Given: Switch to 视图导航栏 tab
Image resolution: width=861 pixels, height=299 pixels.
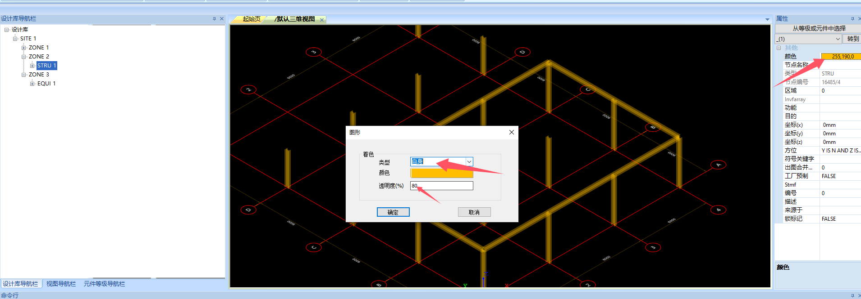Looking at the screenshot, I should 61,284.
